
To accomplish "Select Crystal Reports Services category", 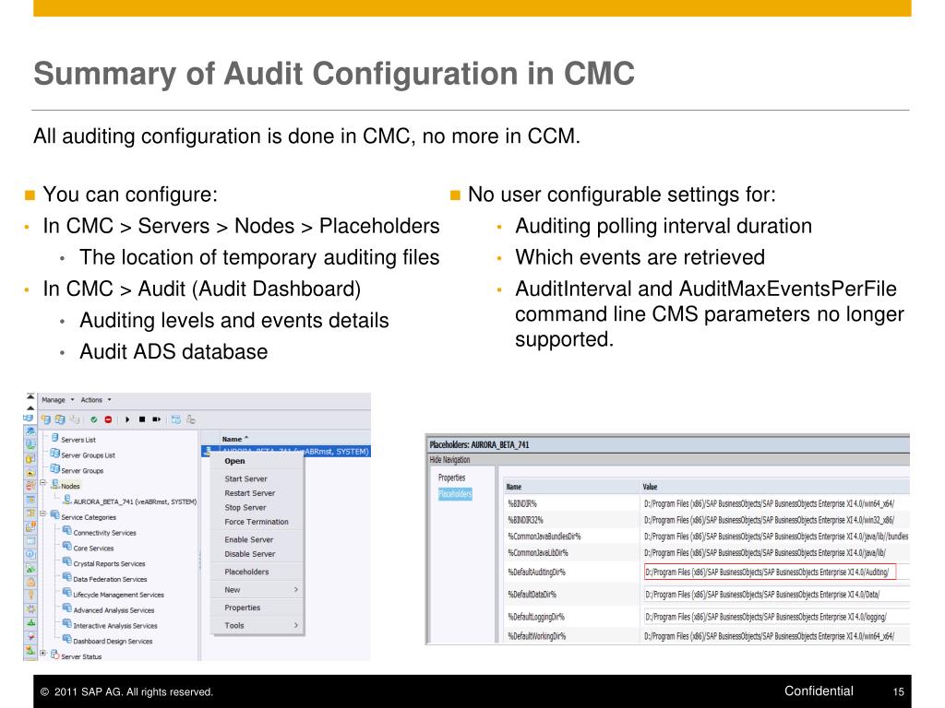I will click(109, 564).
